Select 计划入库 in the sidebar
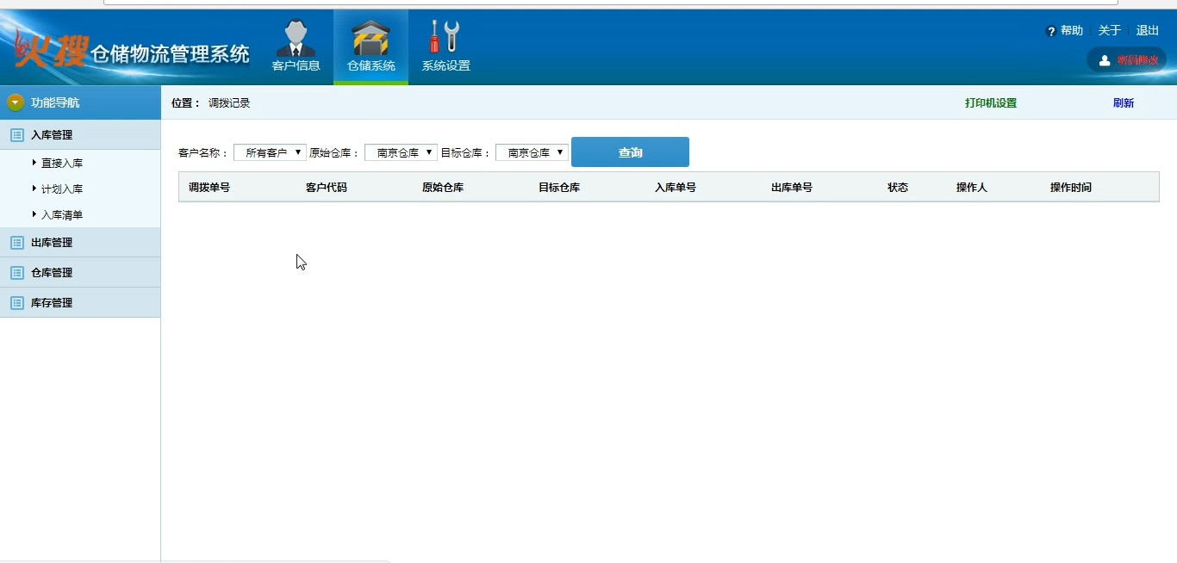 point(62,189)
